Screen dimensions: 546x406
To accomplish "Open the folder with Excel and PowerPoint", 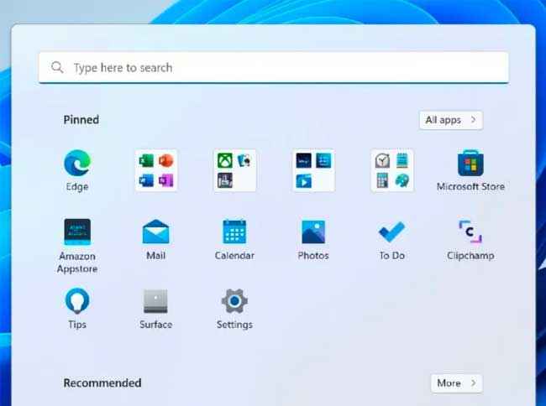I will click(156, 170).
